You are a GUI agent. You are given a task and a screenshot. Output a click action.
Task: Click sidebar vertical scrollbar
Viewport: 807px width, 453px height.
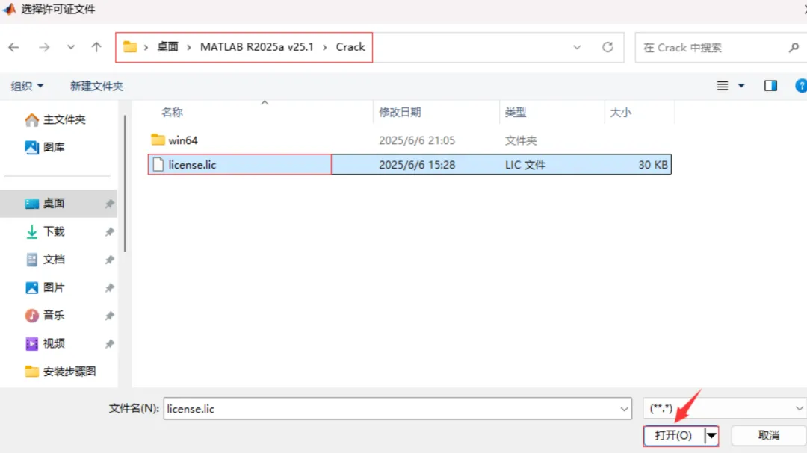(x=125, y=184)
